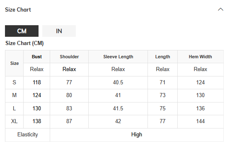Click the XL size row label
The width and height of the screenshot is (237, 150).
click(15, 121)
